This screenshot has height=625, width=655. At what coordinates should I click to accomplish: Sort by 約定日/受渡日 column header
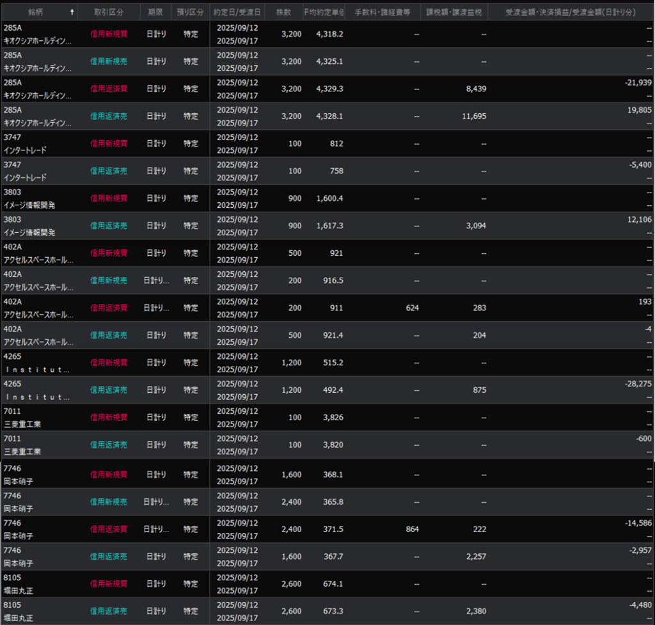coord(237,12)
